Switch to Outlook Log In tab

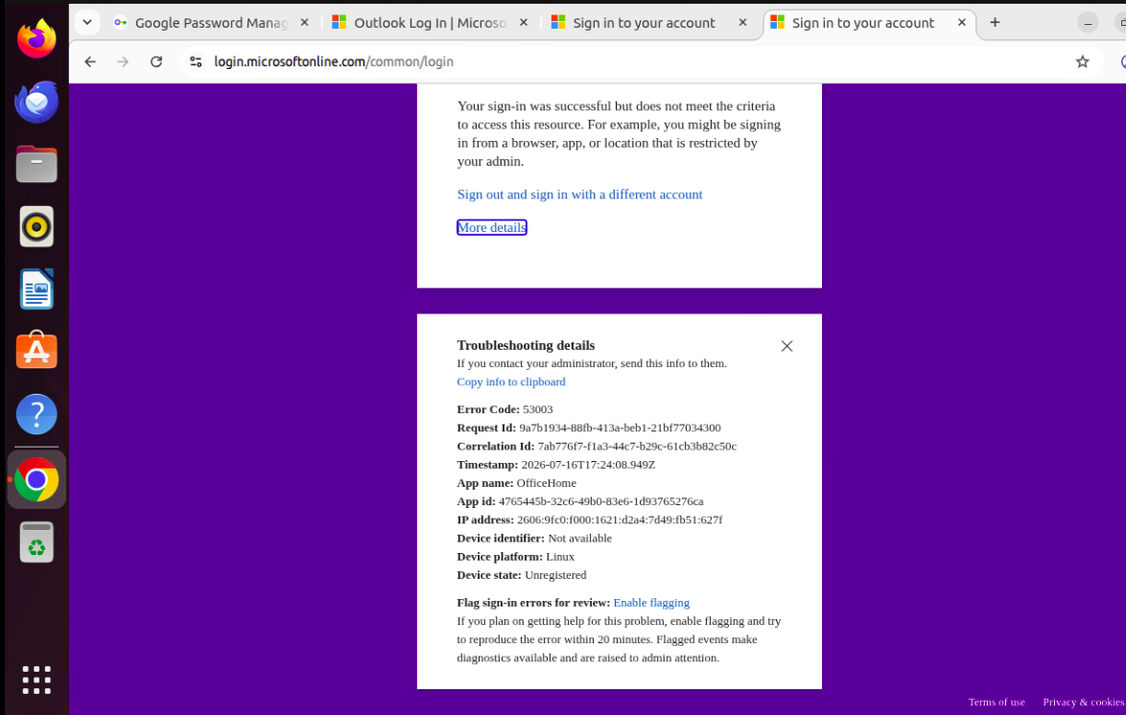[x=430, y=22]
